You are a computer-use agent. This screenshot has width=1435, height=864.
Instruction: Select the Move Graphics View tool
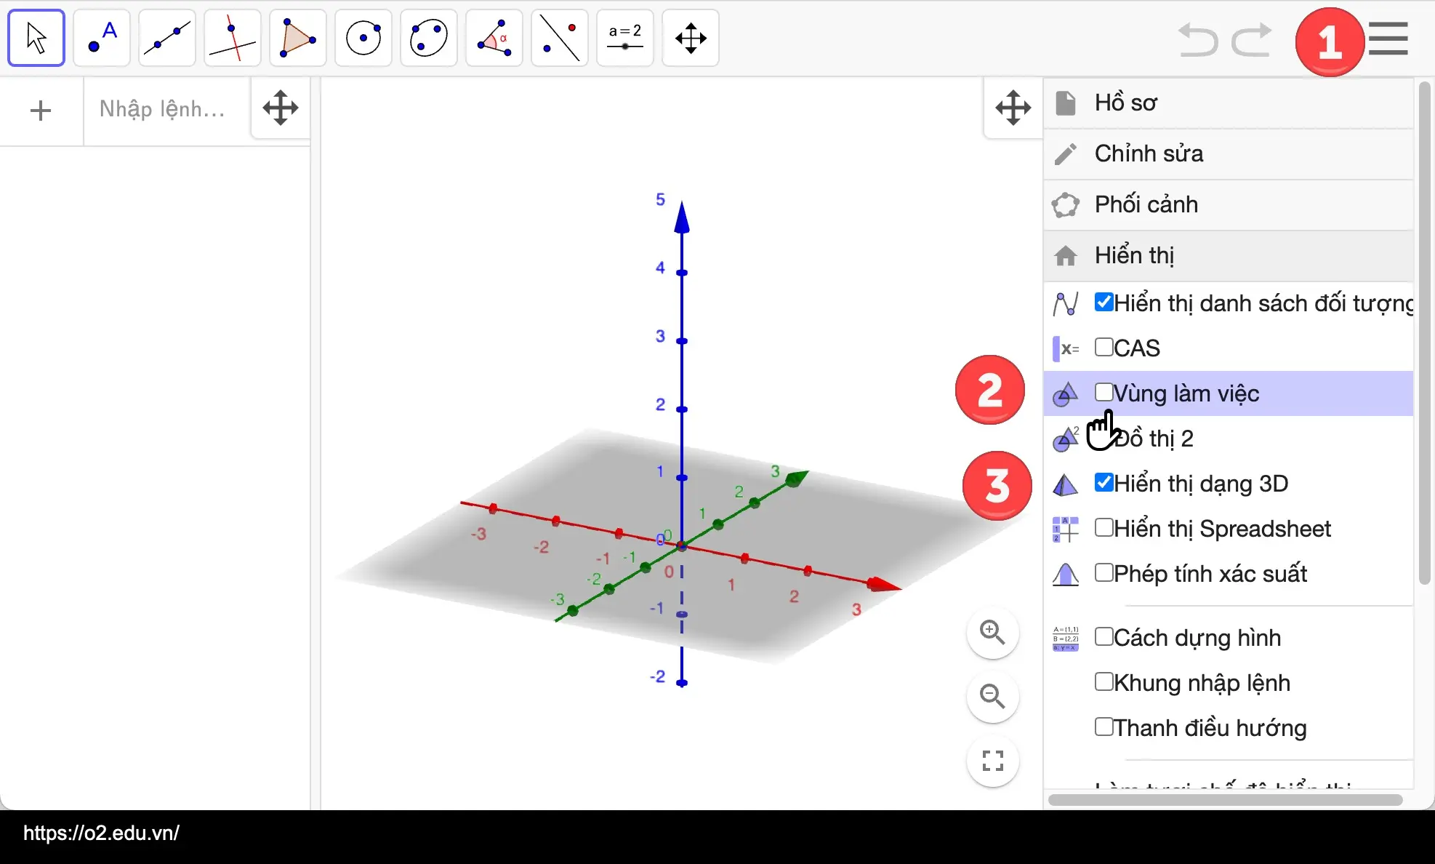(x=691, y=38)
